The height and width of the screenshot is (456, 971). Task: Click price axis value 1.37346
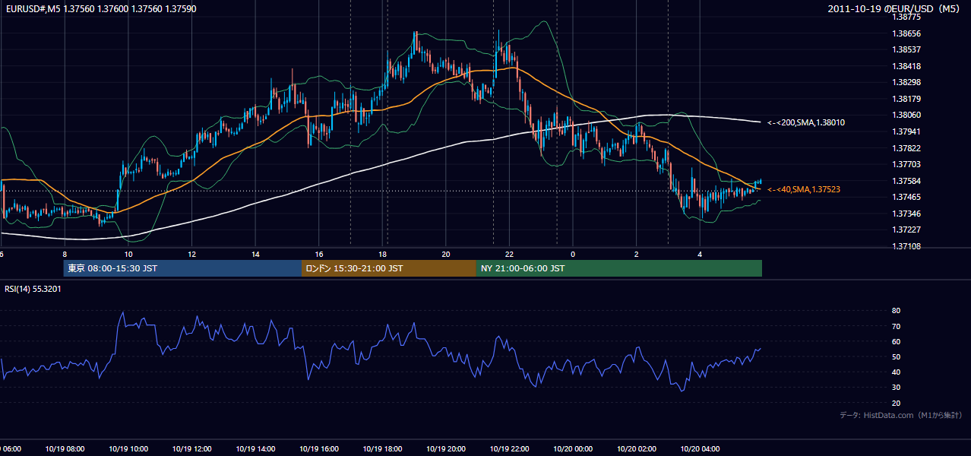click(906, 214)
